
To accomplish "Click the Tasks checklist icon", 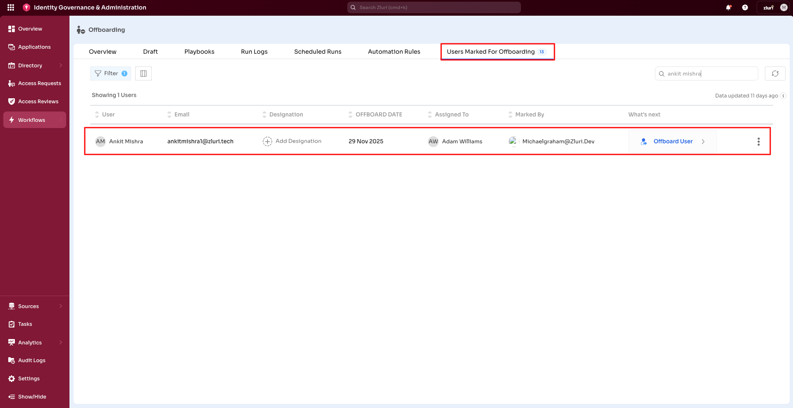I will point(12,324).
